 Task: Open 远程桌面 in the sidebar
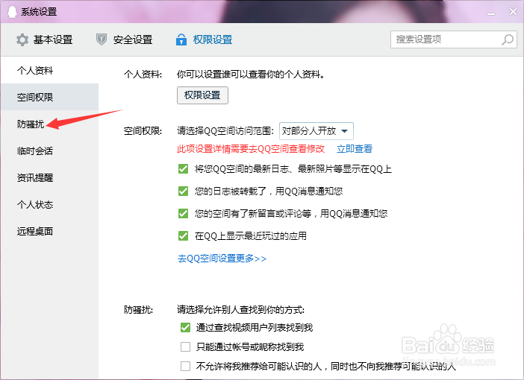click(x=49, y=231)
